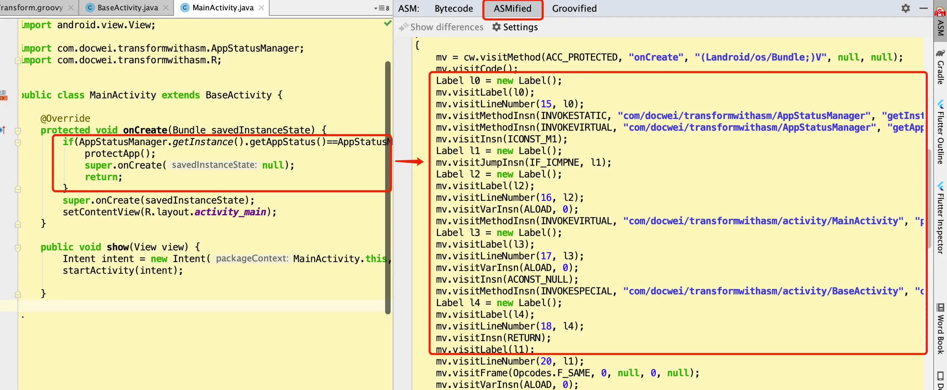
Task: Switch to the Groovified tab
Action: (574, 9)
